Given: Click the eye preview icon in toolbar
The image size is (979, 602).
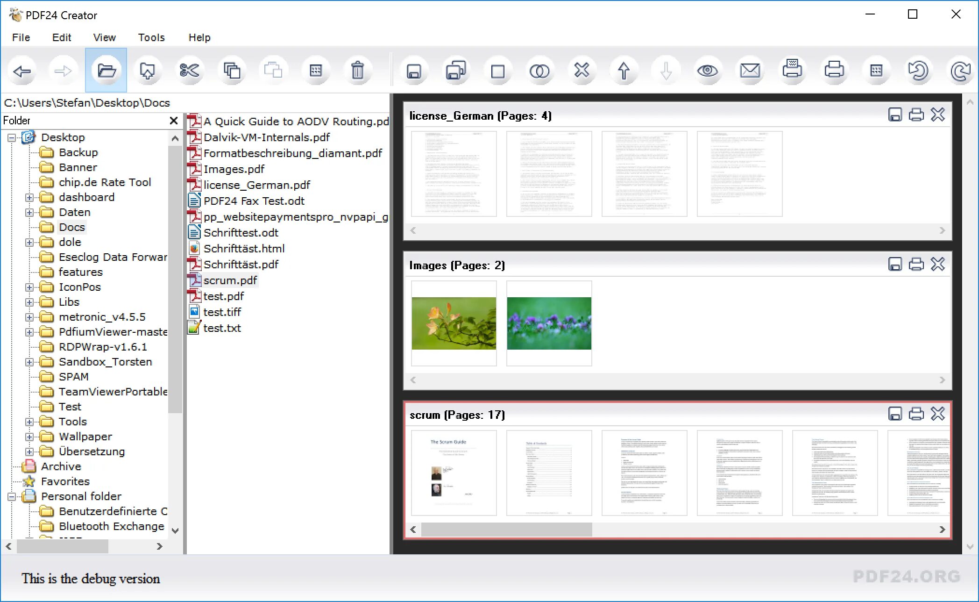Looking at the screenshot, I should coord(707,71).
